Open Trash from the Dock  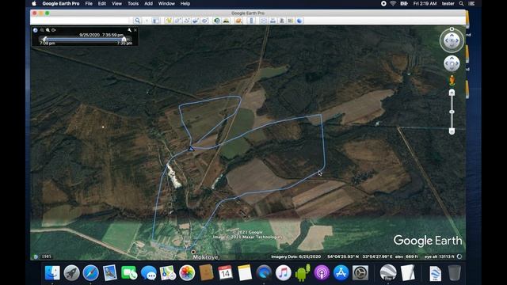[455, 273]
